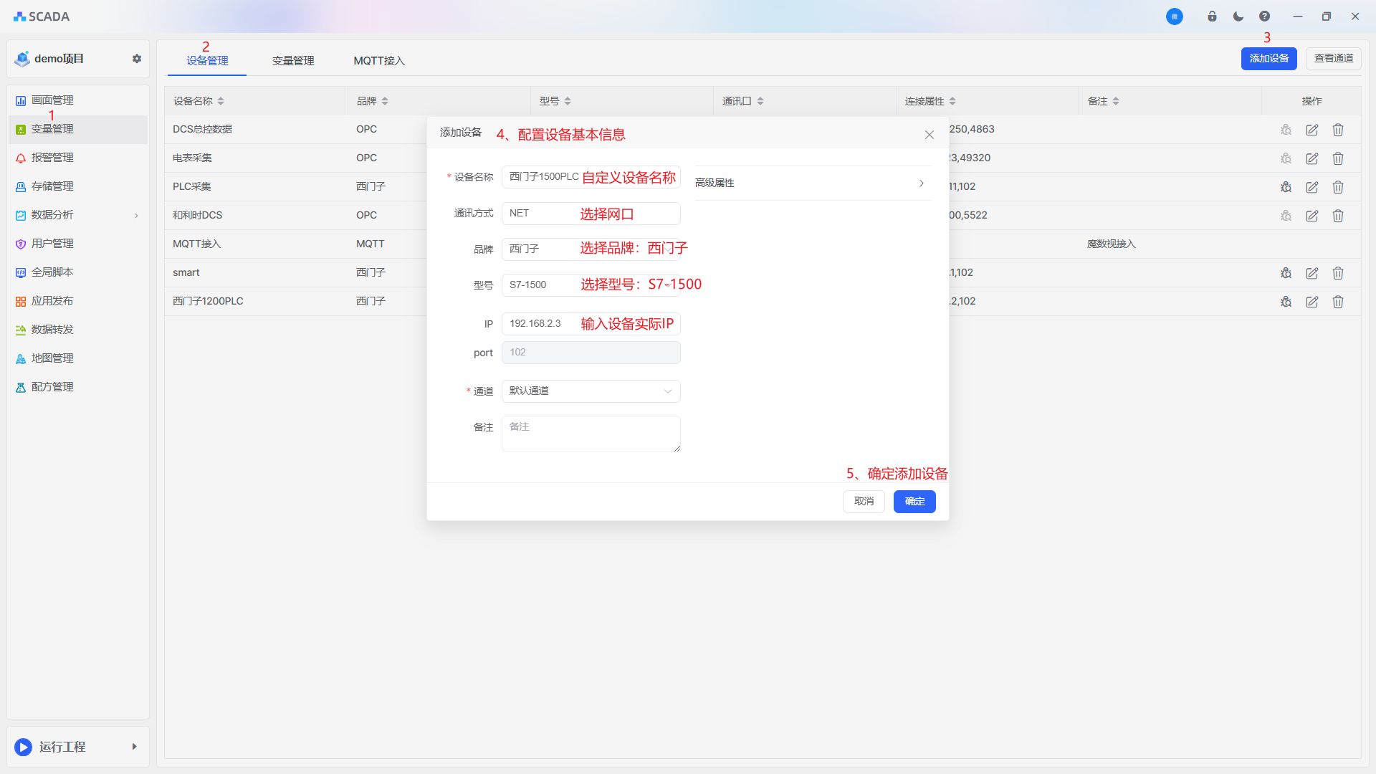The height and width of the screenshot is (774, 1376).
Task: Click the 确定 button
Action: [914, 502]
